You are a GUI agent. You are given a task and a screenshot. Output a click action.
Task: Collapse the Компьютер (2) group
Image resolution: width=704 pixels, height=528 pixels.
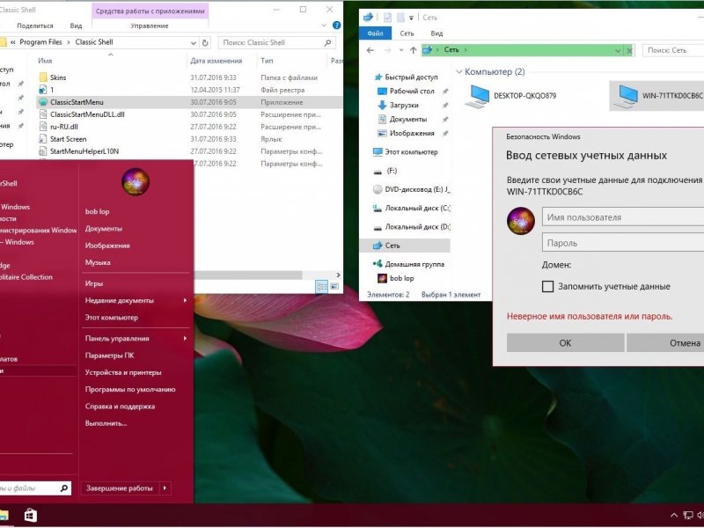(458, 72)
